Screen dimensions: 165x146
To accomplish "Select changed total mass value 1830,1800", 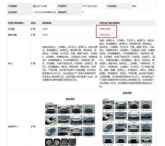I will 105,29.
